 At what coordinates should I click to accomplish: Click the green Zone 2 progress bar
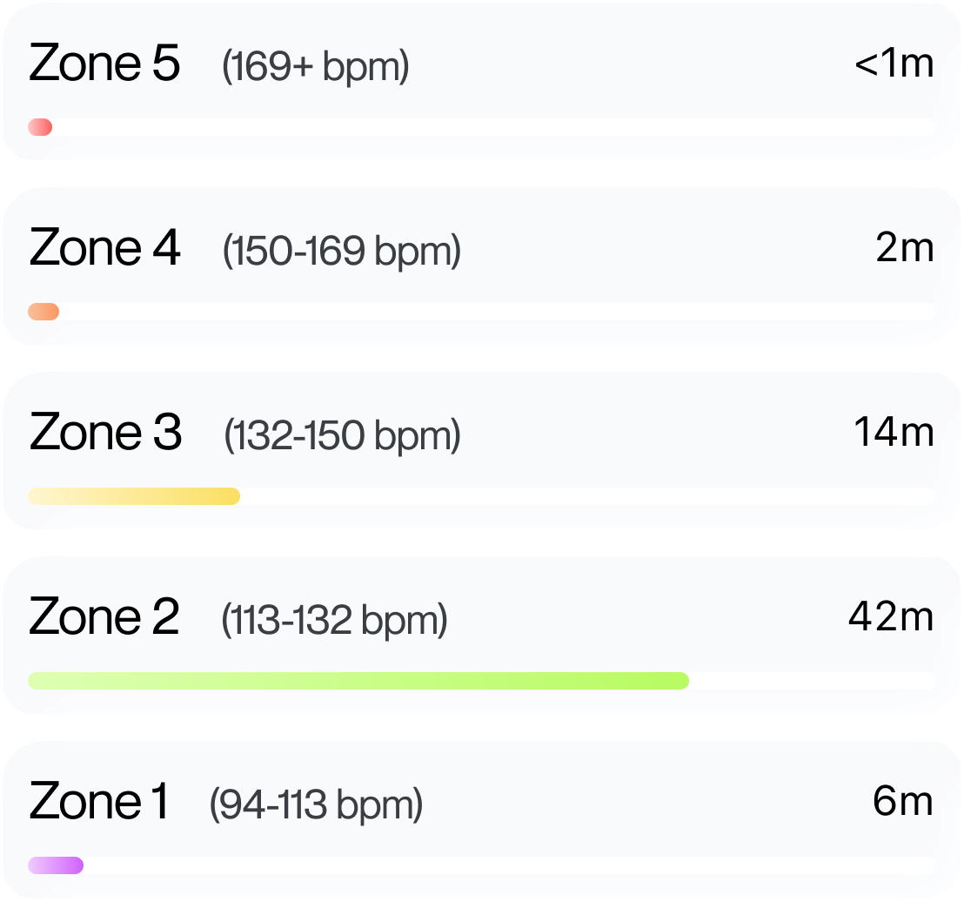(x=358, y=681)
